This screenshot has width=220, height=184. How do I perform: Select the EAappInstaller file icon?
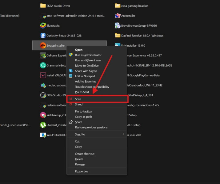pos(43,46)
